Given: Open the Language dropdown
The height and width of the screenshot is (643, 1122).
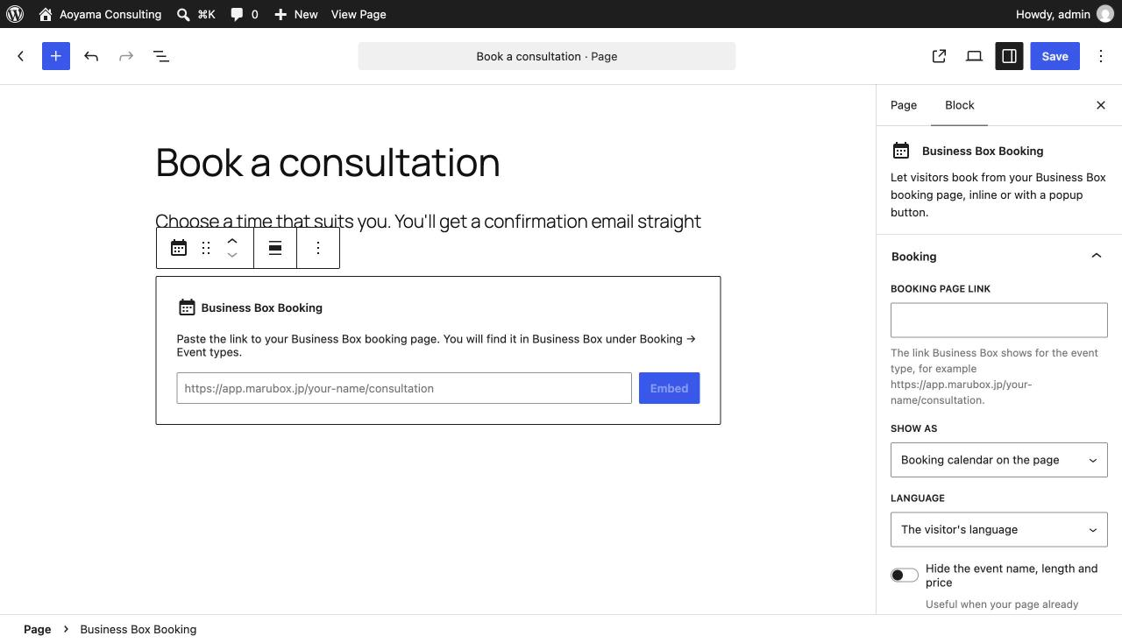Looking at the screenshot, I should [x=999, y=530].
